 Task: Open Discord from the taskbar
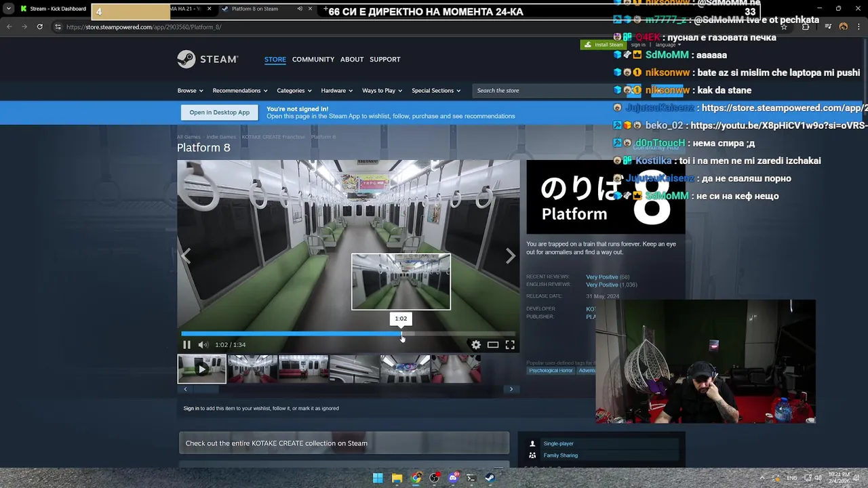[x=453, y=478]
